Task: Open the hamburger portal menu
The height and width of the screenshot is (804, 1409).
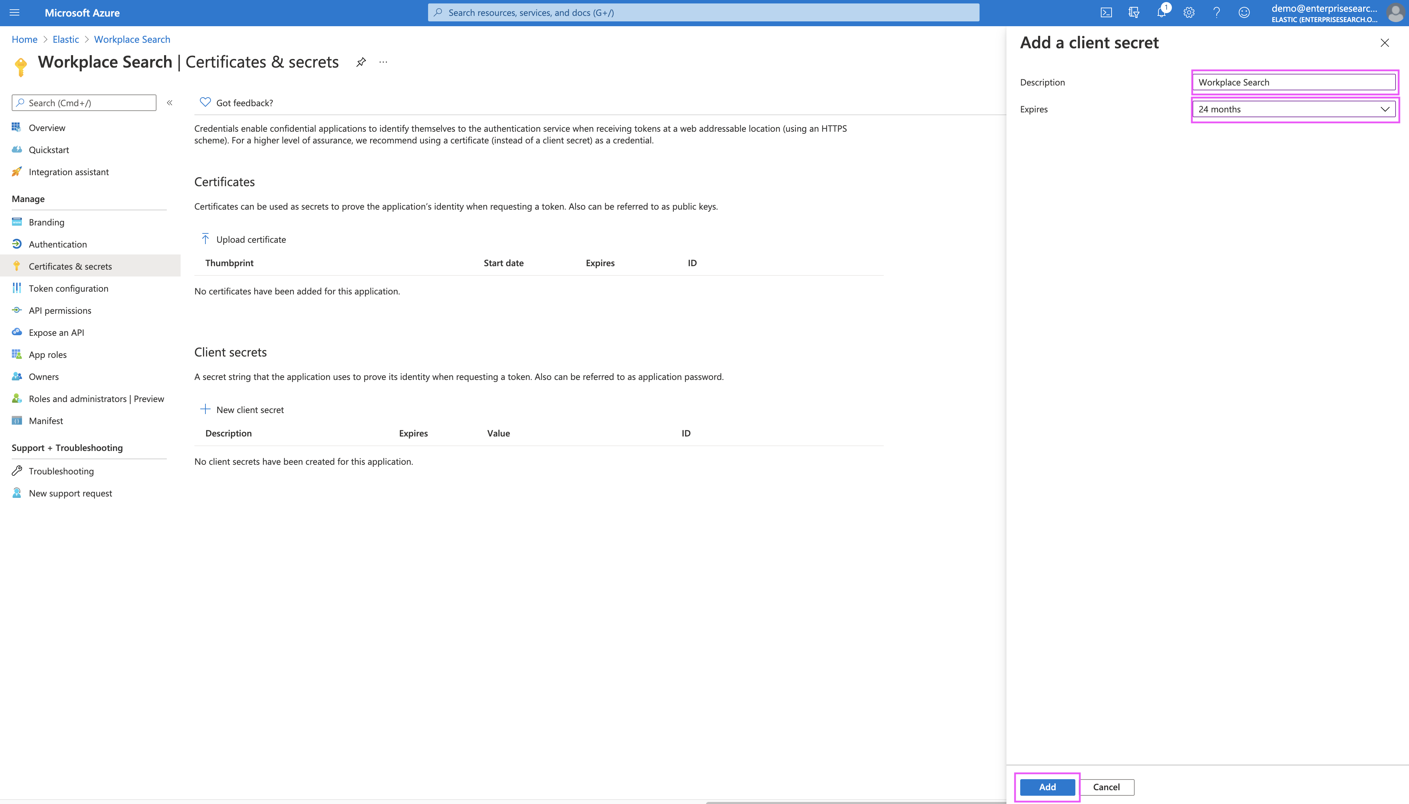Action: tap(15, 13)
